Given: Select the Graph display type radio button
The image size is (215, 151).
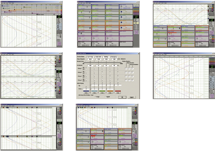Looking at the screenshot, I should click(x=95, y=97).
